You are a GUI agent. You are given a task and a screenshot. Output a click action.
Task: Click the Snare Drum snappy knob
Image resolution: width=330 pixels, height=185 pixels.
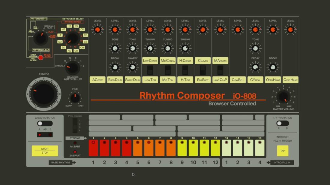coord(132,67)
